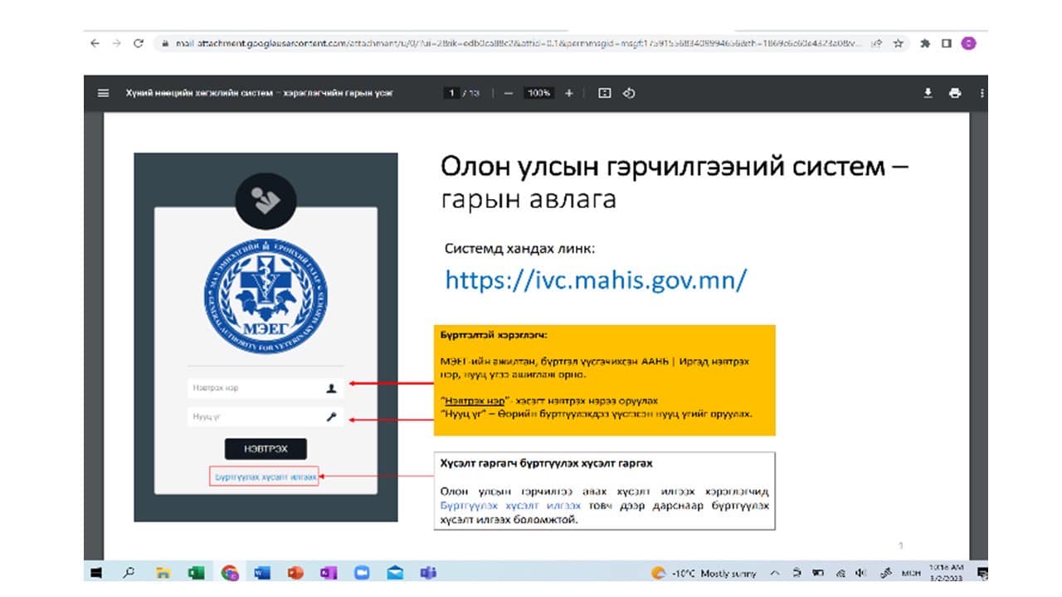Image resolution: width=1062 pixels, height=597 pixels.
Task: Focus the browser address bar URL
Action: pyautogui.click(x=519, y=43)
